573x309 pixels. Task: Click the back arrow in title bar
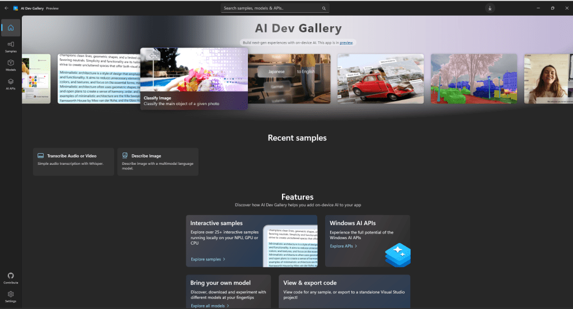coord(6,8)
